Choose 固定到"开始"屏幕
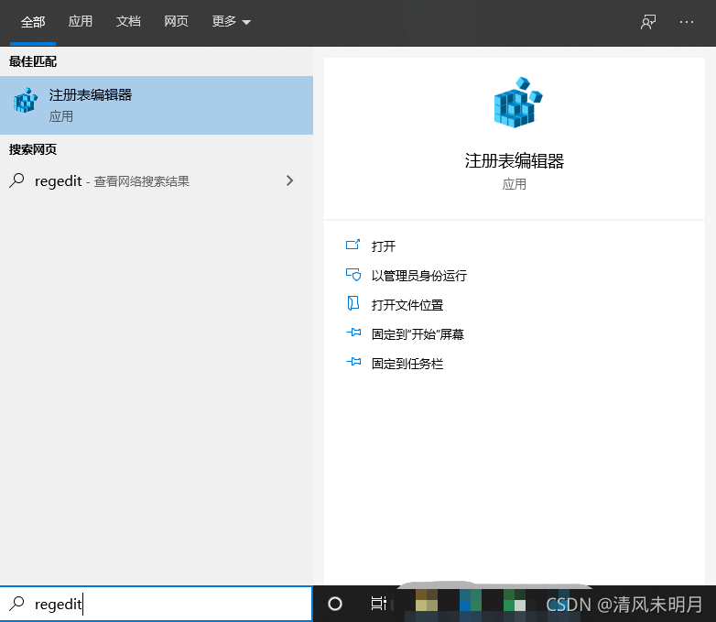716x622 pixels. (418, 334)
